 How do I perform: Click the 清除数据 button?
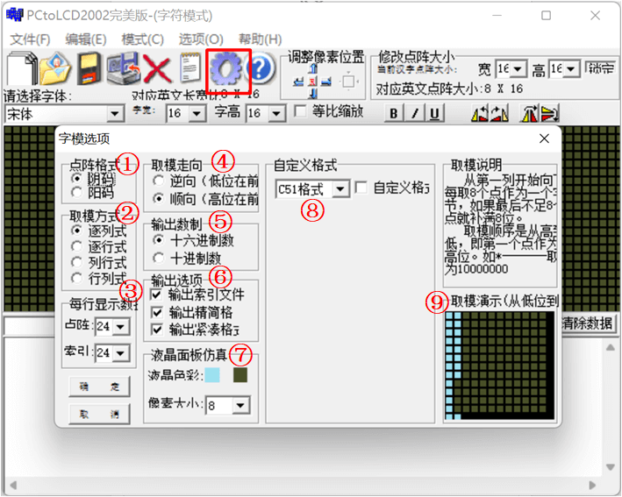588,323
